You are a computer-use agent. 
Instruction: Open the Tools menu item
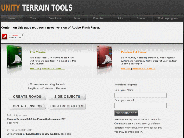click(33, 18)
